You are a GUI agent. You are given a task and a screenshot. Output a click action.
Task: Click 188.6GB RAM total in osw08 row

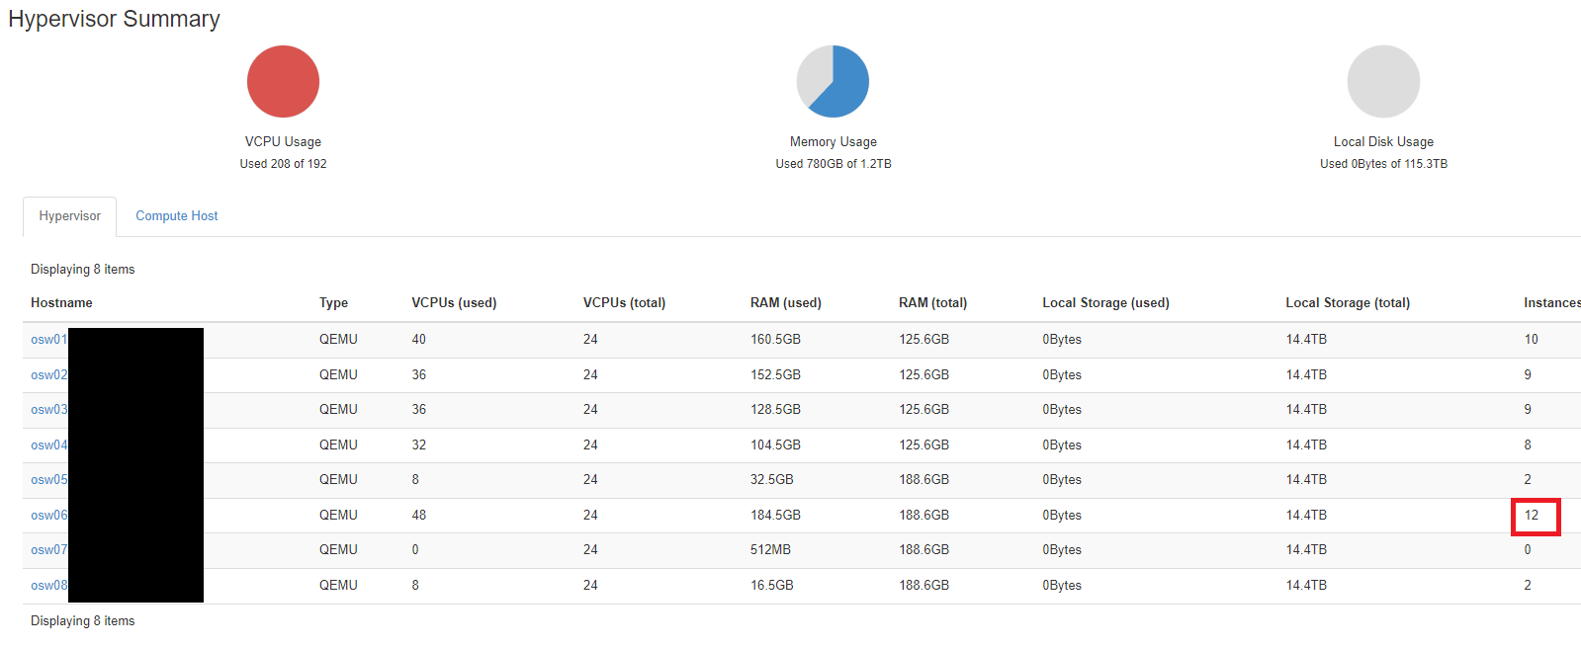pyautogui.click(x=923, y=586)
